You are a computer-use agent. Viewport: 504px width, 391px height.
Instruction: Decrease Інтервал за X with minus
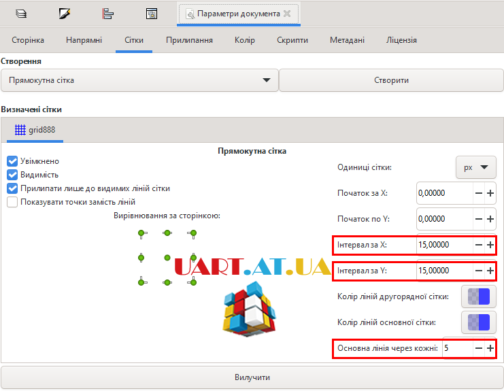click(x=479, y=245)
